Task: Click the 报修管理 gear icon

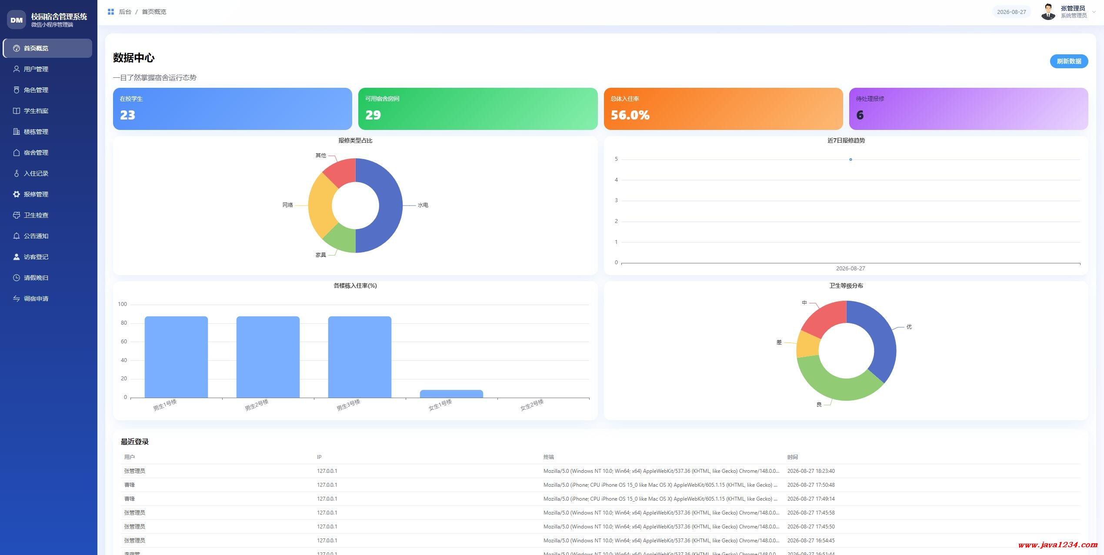Action: tap(17, 194)
